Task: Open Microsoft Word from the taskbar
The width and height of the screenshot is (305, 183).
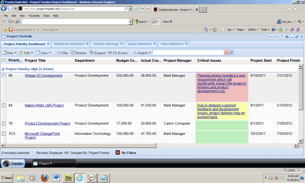Action: click(x=56, y=178)
